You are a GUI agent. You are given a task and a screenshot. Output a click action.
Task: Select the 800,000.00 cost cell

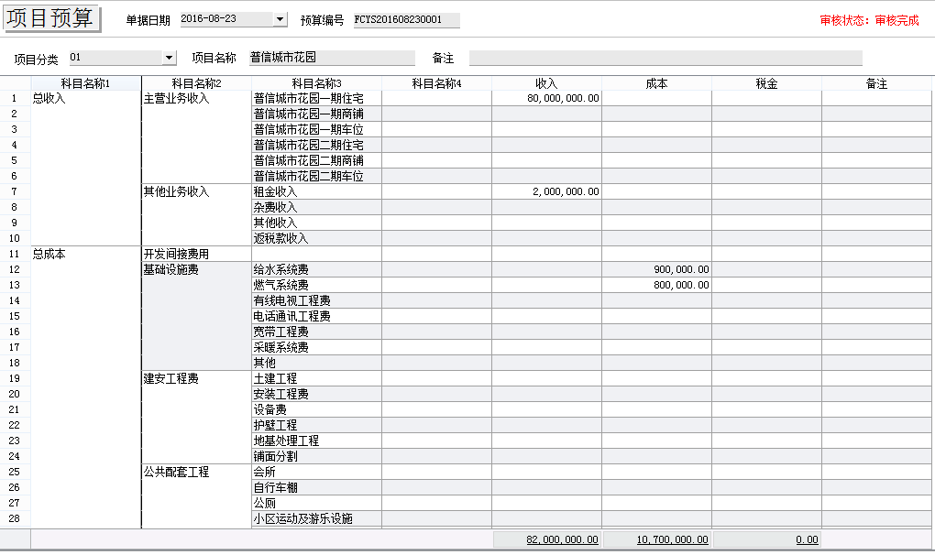656,285
